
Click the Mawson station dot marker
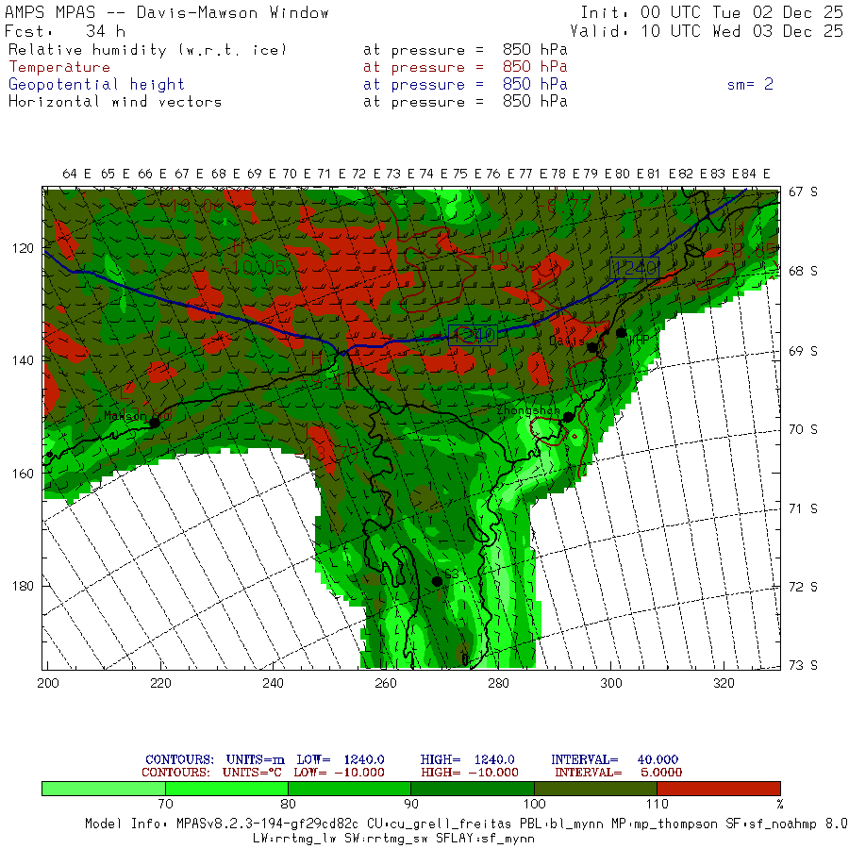155,423
